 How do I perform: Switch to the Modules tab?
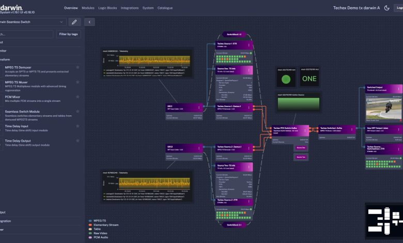click(x=88, y=8)
